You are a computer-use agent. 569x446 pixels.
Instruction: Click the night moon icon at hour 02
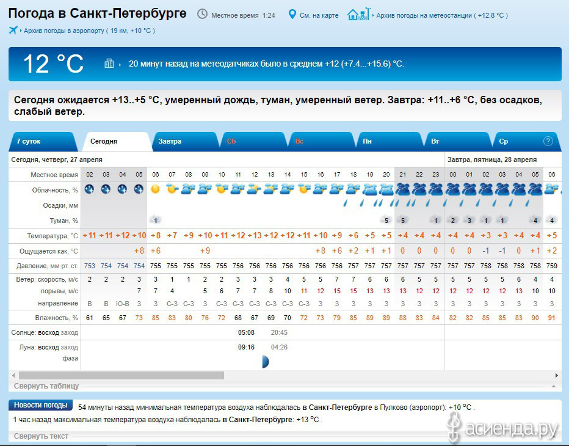pos(89,189)
